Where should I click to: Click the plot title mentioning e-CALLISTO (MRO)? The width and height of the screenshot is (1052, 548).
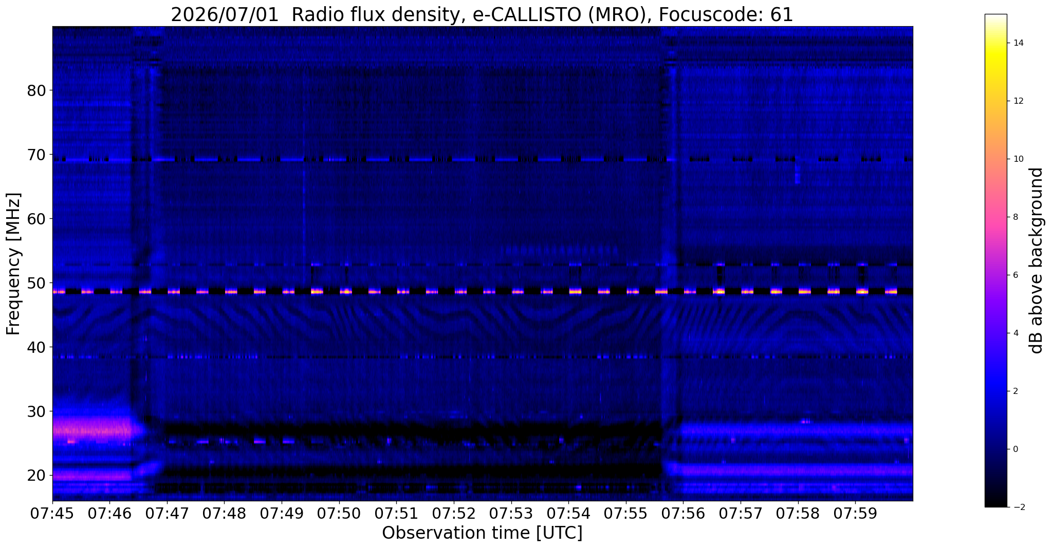tap(482, 15)
